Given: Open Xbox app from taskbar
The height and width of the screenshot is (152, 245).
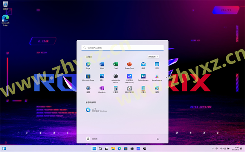Looking at the screenshot, I should (145, 149).
